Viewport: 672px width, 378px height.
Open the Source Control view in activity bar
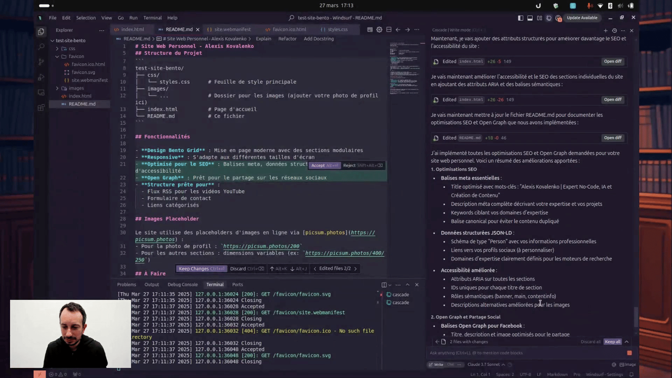coord(41,62)
